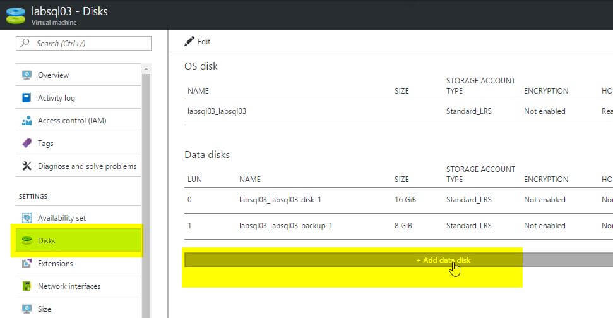The height and width of the screenshot is (318, 613).
Task: Select the labsql03_labsql03 OS disk row
Action: point(399,111)
